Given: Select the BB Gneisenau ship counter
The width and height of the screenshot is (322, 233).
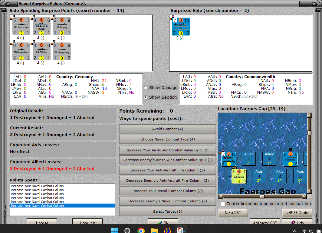Looking at the screenshot, I should [21, 26].
